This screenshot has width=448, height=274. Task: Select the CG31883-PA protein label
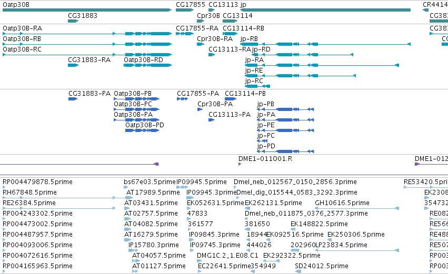89,94
